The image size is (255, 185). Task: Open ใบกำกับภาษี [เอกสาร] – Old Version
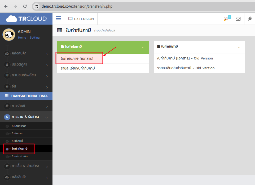pos(185,58)
